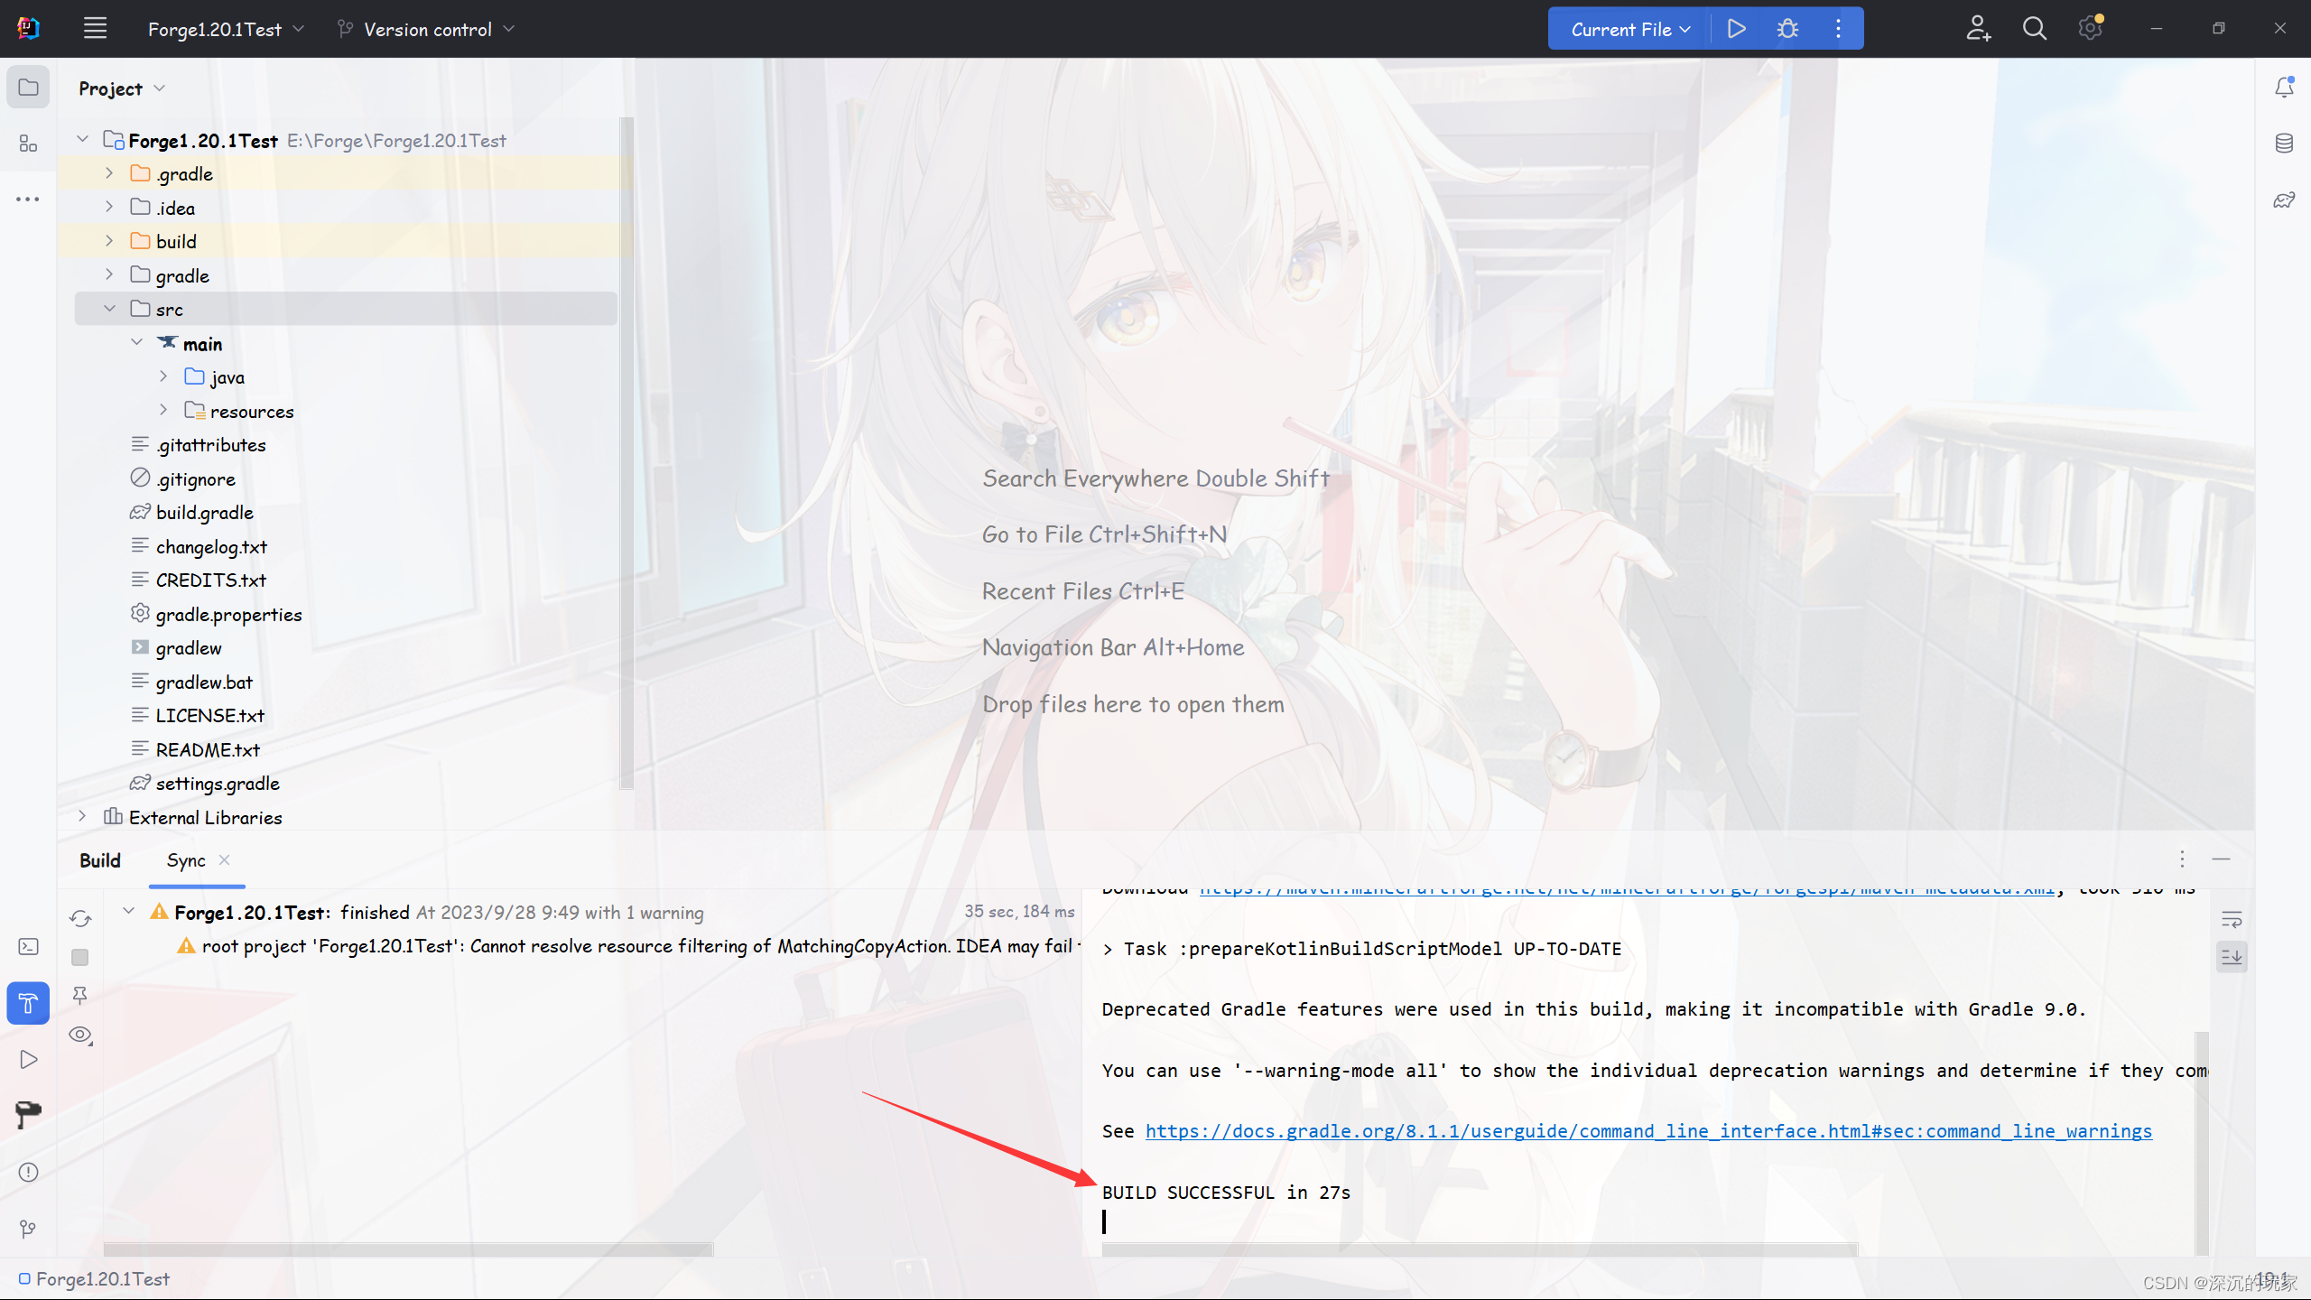Open the Current File run configuration dropdown

1629,29
